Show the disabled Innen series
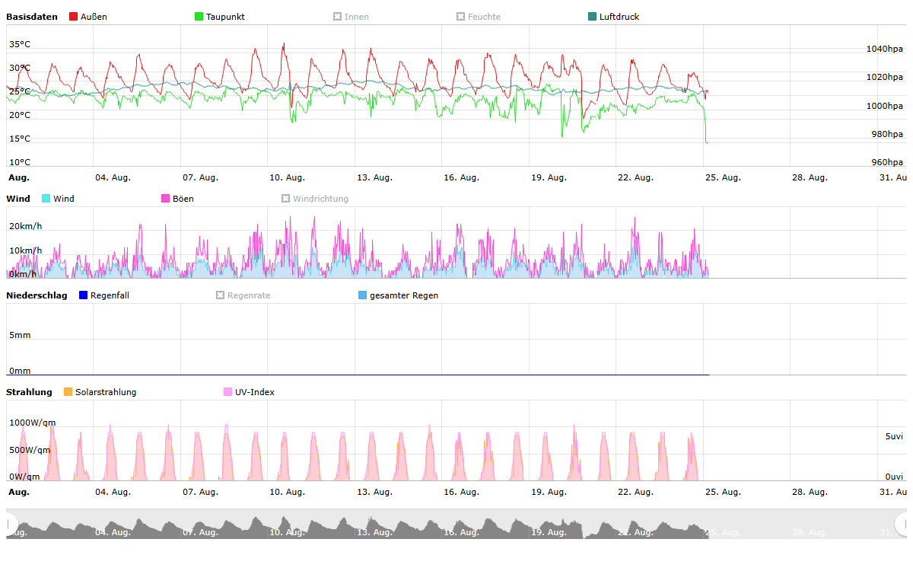This screenshot has height=571, width=913. (351, 17)
